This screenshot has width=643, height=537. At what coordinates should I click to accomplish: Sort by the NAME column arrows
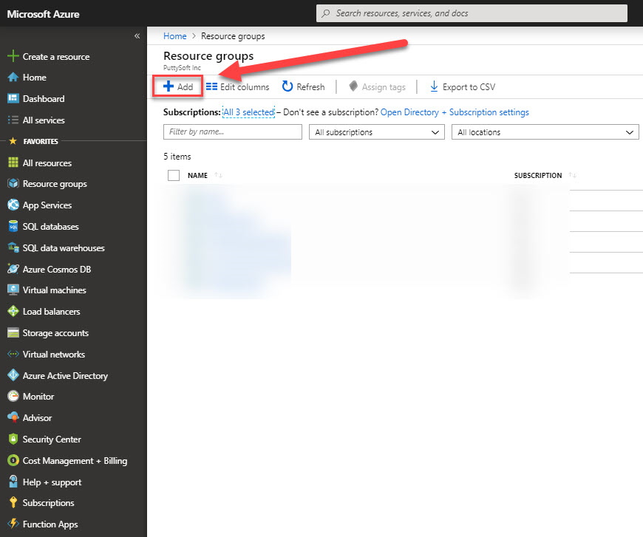218,176
